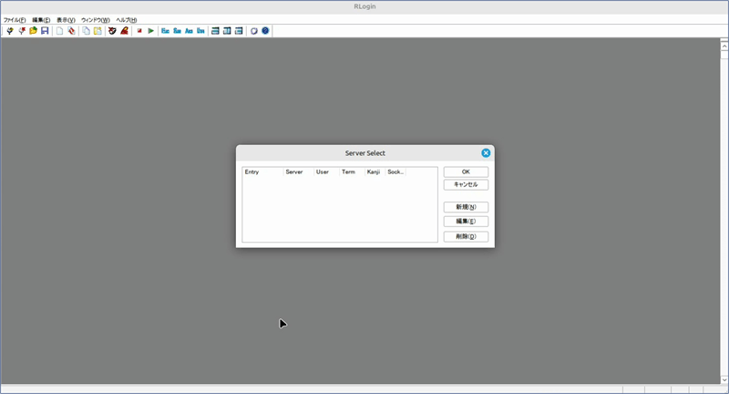Click main window scrollbar down arrow

tap(724, 379)
